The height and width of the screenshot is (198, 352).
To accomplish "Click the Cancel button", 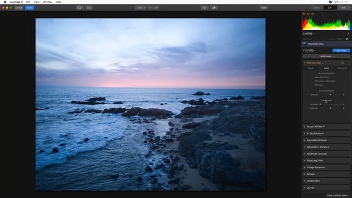I will pos(19,8).
